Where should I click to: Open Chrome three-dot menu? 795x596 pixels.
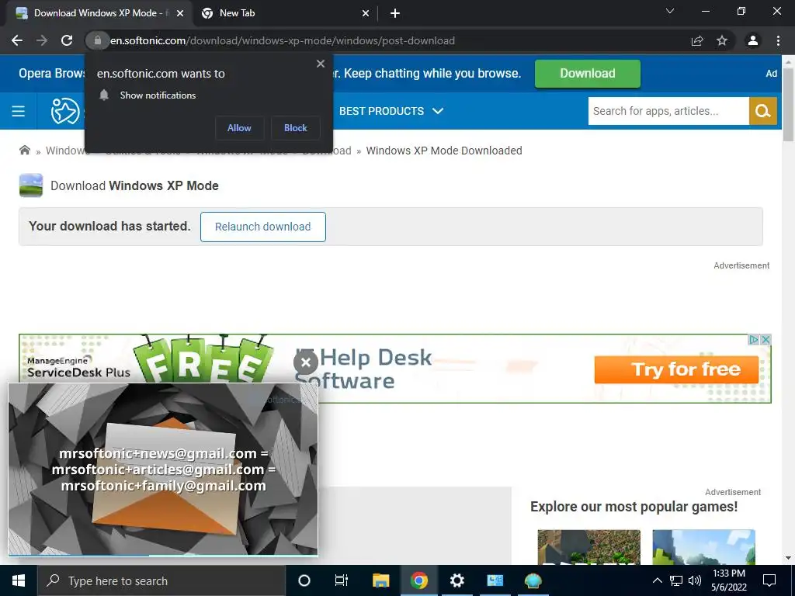(x=778, y=40)
